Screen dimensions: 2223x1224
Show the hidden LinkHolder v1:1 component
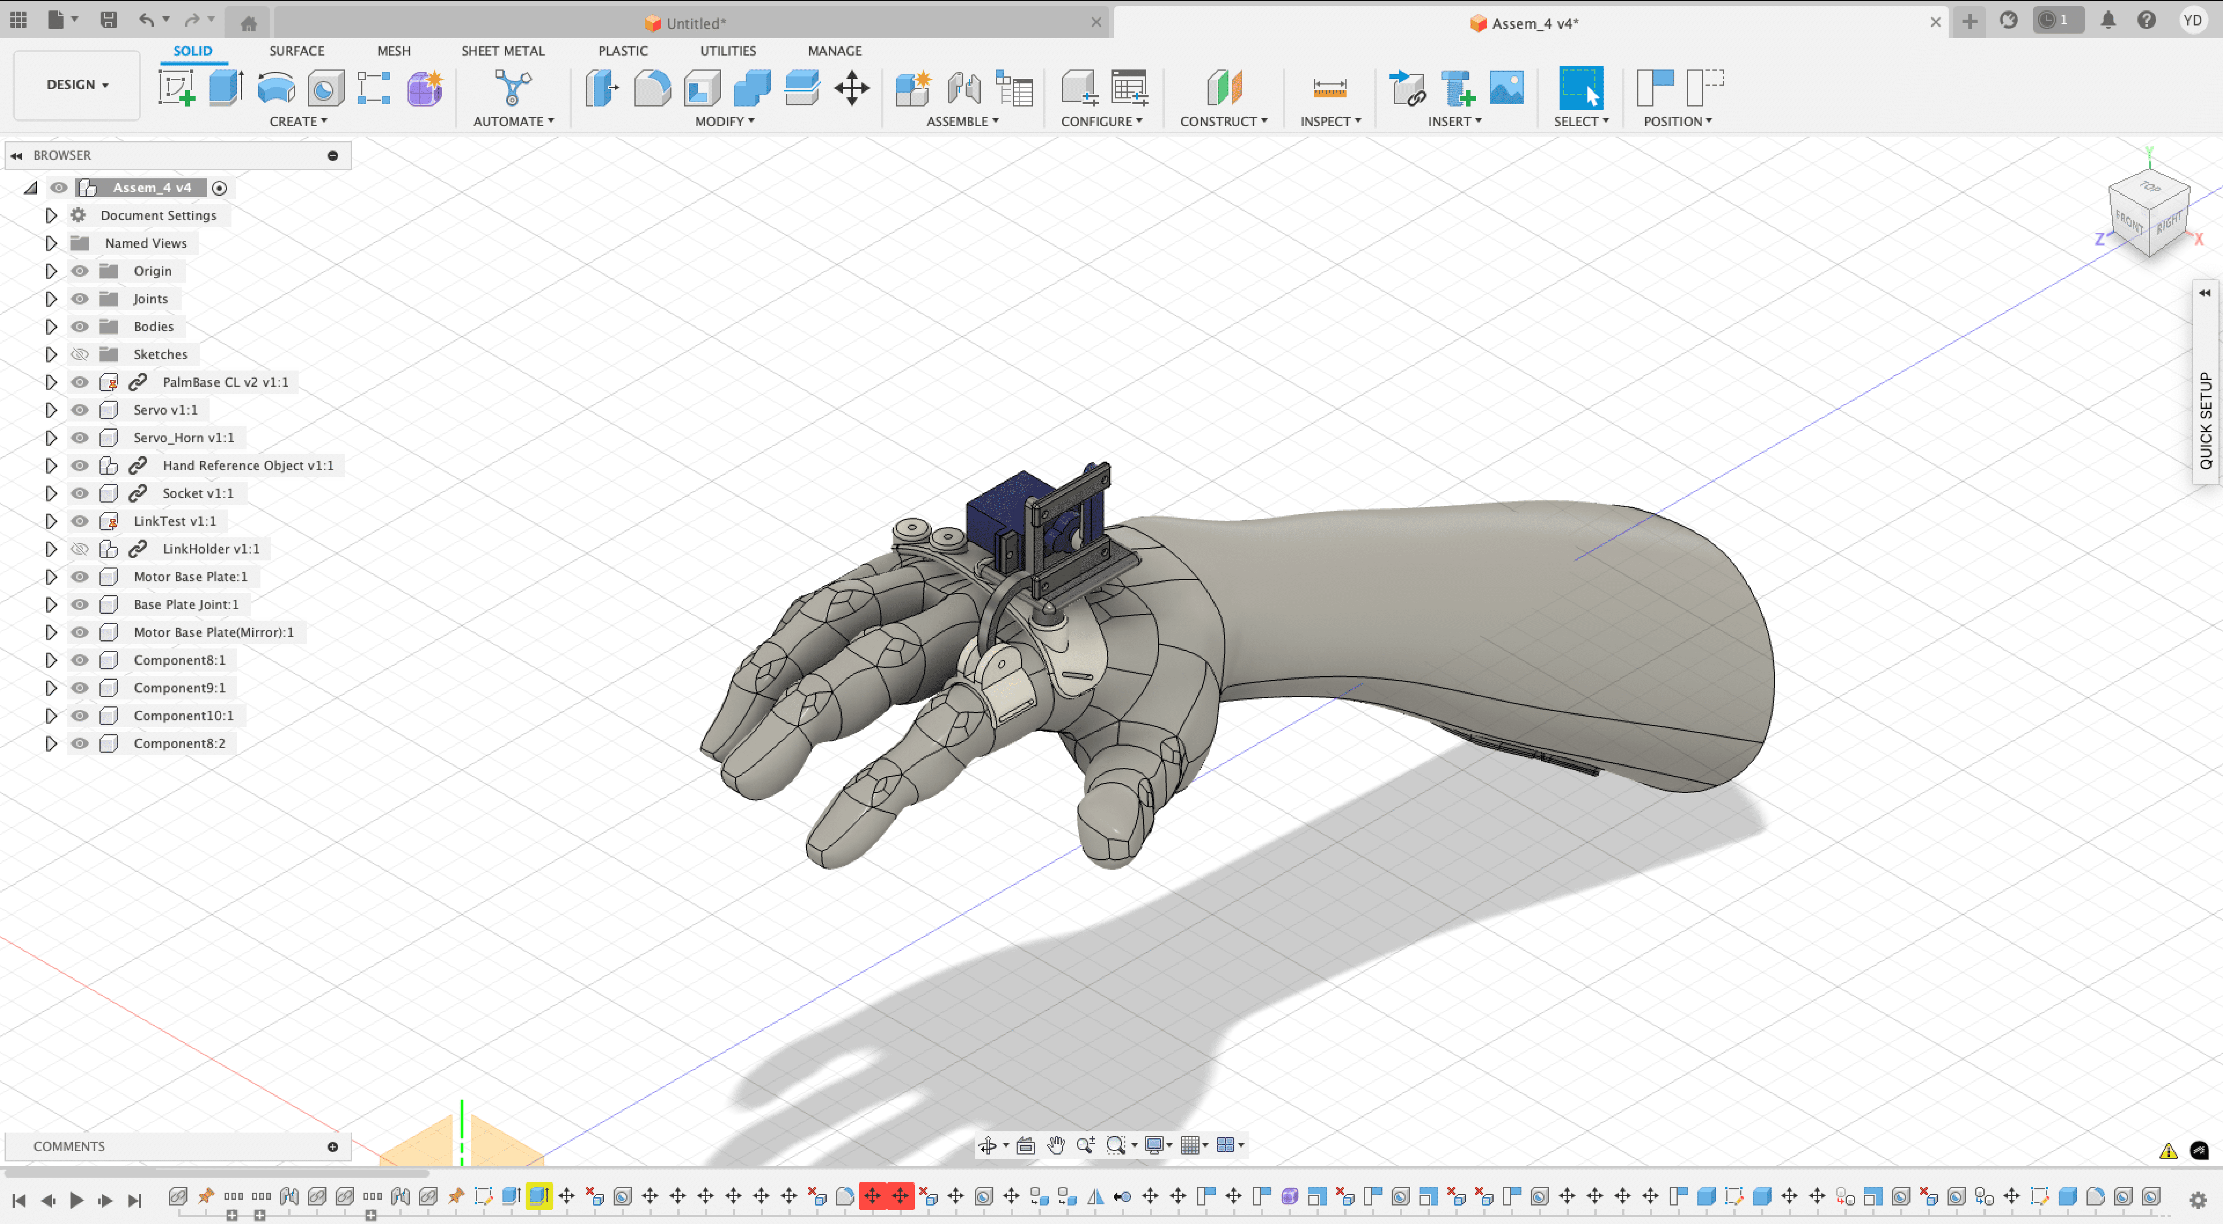coord(79,549)
